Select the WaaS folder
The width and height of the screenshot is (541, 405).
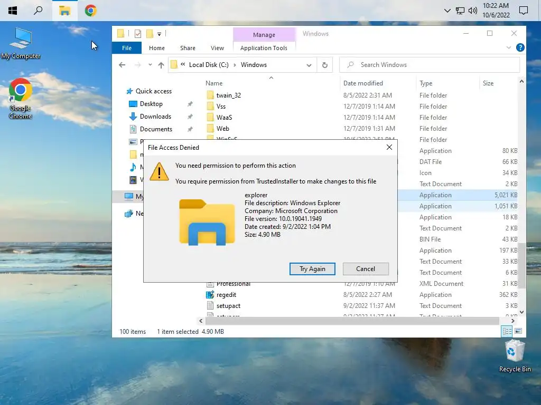coord(224,118)
